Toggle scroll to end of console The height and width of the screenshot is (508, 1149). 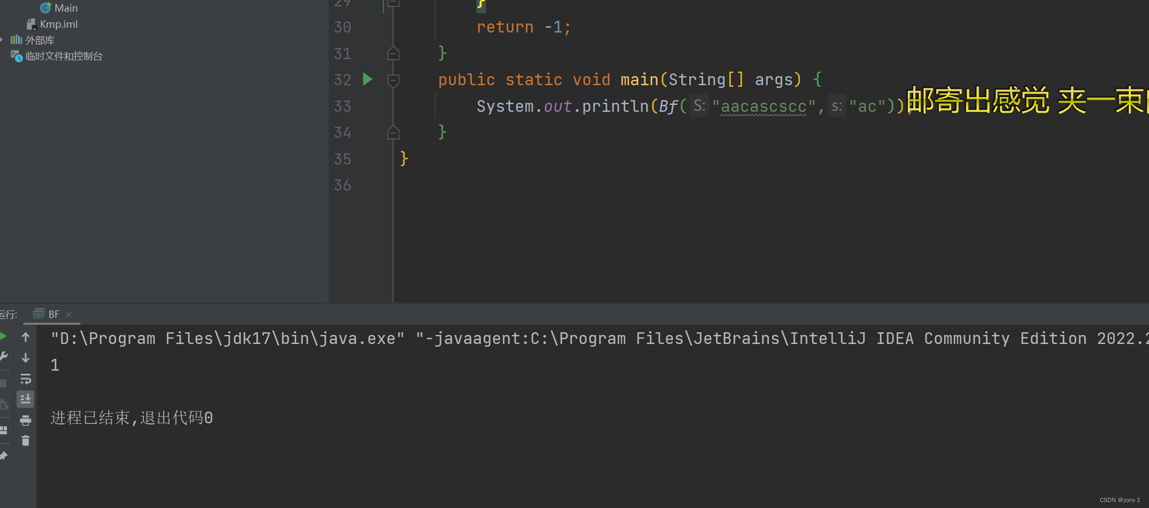point(26,399)
